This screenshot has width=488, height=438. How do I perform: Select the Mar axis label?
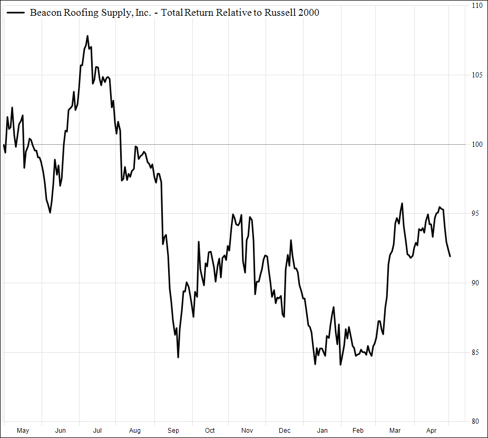point(395,430)
